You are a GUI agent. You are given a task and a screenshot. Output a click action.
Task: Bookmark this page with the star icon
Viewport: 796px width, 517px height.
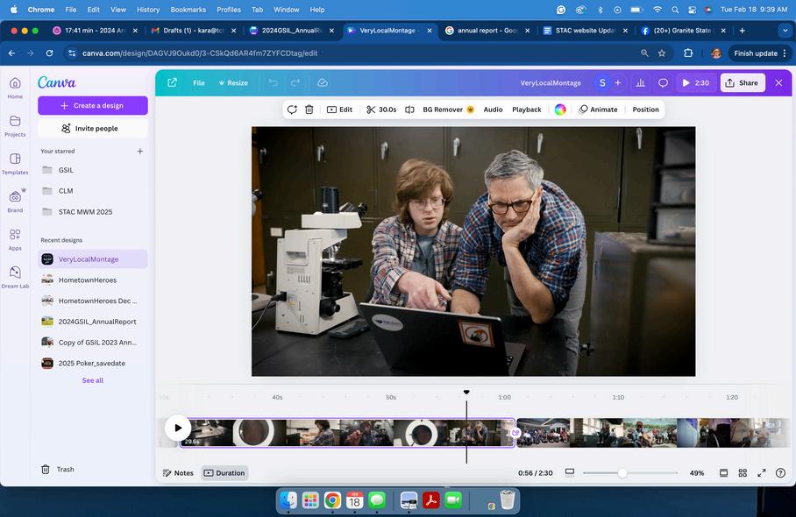[662, 53]
